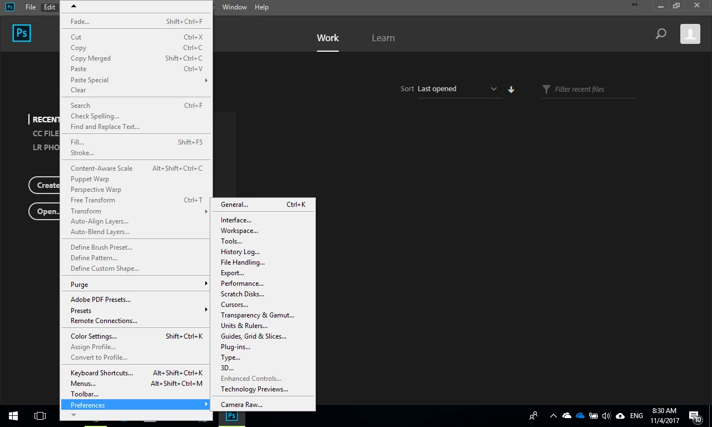
Task: Open Tools preferences
Action: 263,241
